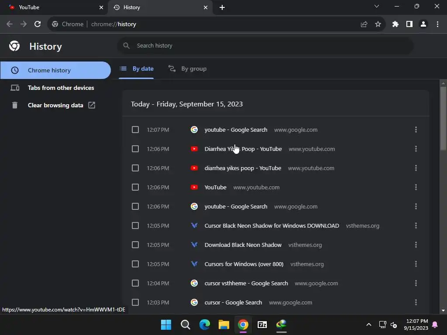Switch to the YouTube browser tab
Image resolution: width=447 pixels, height=335 pixels.
[54, 7]
